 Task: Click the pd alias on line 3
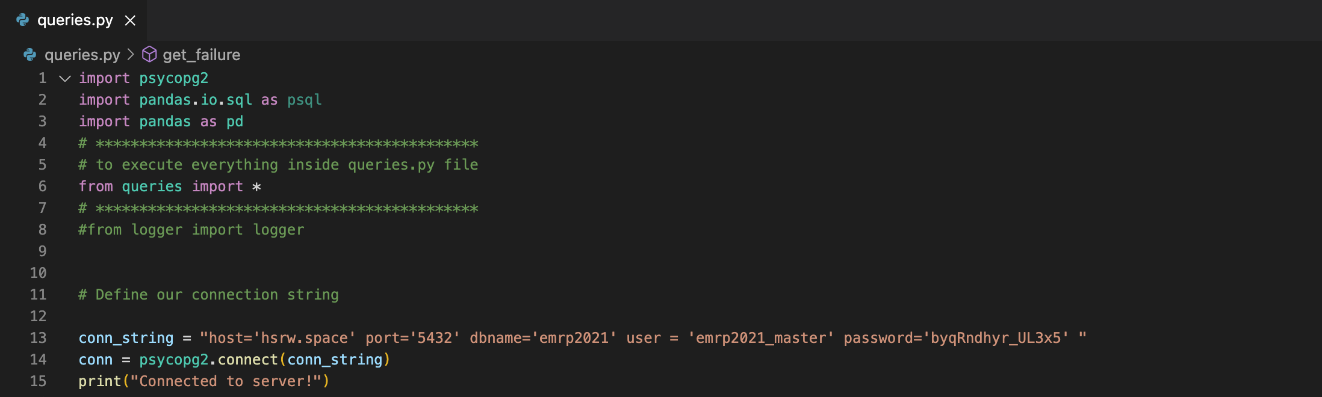coord(235,122)
